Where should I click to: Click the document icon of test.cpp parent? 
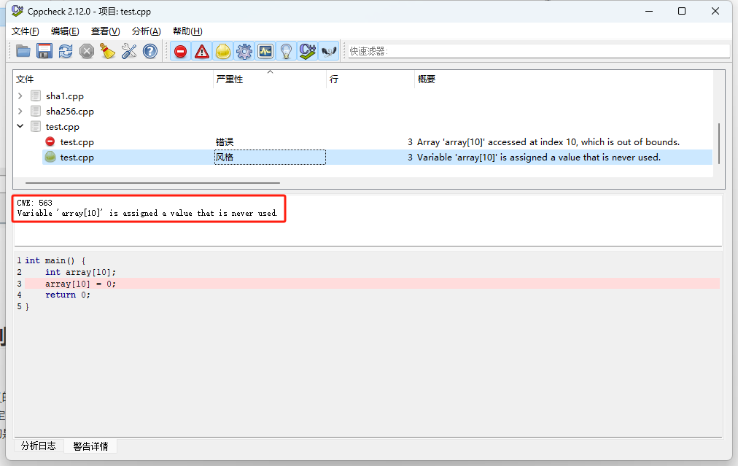36,127
